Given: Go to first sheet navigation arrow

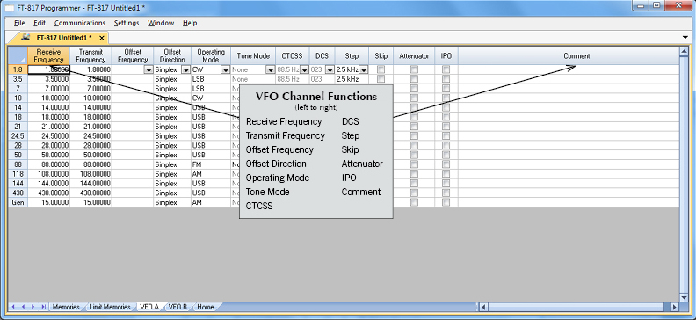Looking at the screenshot, I should (12, 307).
